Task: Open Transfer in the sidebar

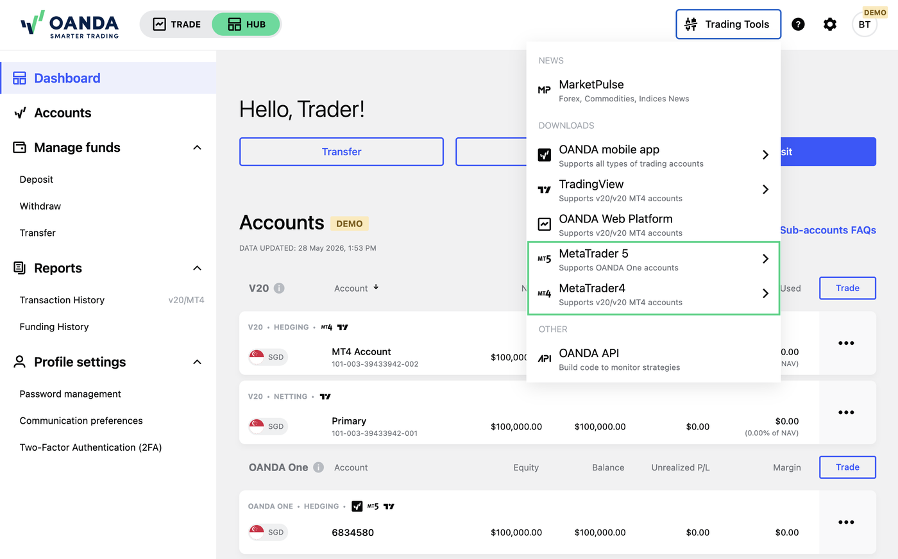Action: [38, 233]
